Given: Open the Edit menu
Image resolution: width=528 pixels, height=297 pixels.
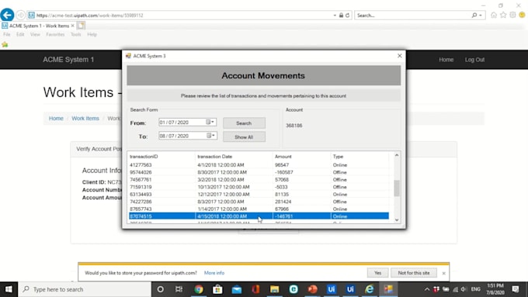Looking at the screenshot, I should [20, 34].
